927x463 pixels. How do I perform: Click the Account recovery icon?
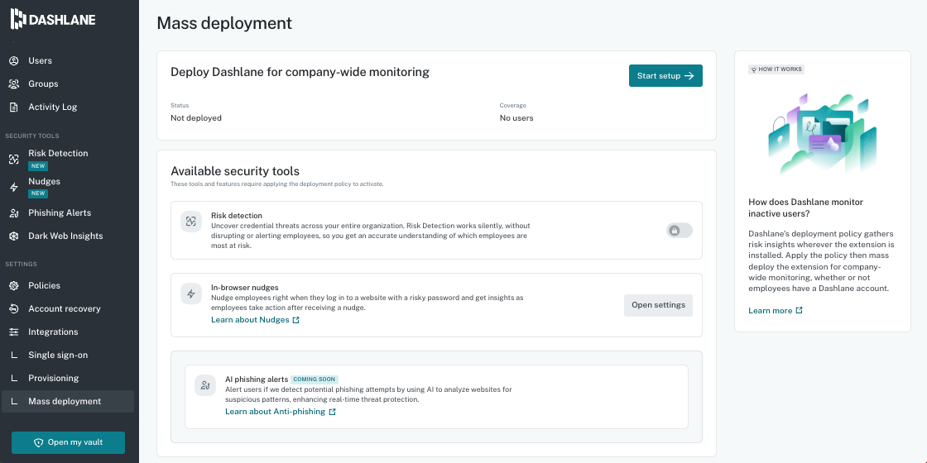(14, 308)
